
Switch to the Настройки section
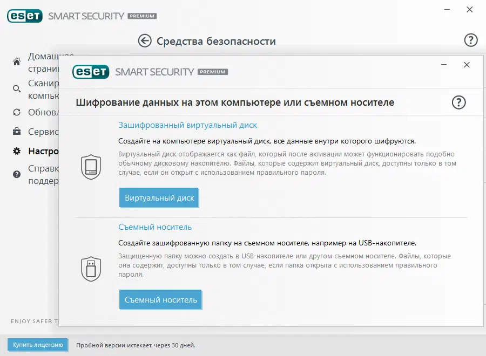click(x=43, y=152)
